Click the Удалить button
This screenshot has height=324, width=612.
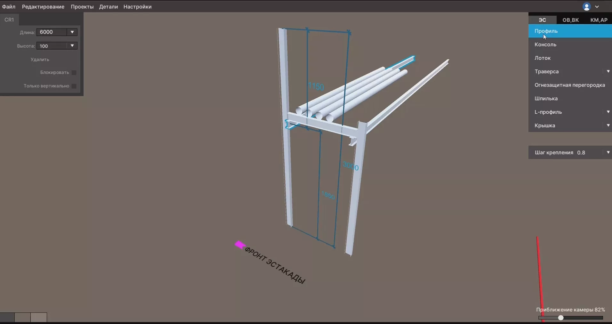coord(40,60)
